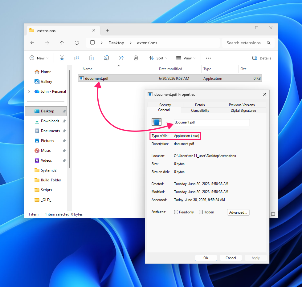This screenshot has height=287, width=302.
Task: Click the pin icon next to Pictures
Action: click(64, 141)
